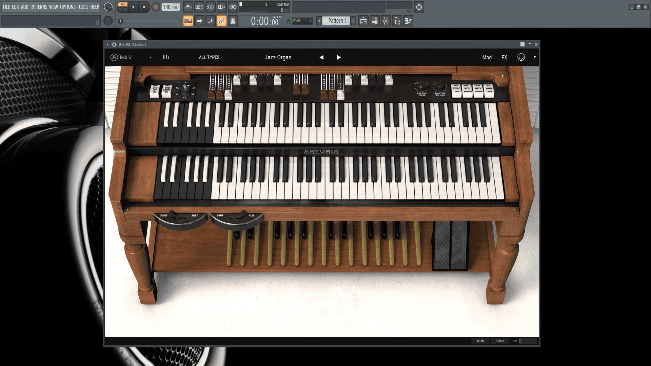Open the ALL TYPES preset filter
The height and width of the screenshot is (366, 651).
(209, 57)
